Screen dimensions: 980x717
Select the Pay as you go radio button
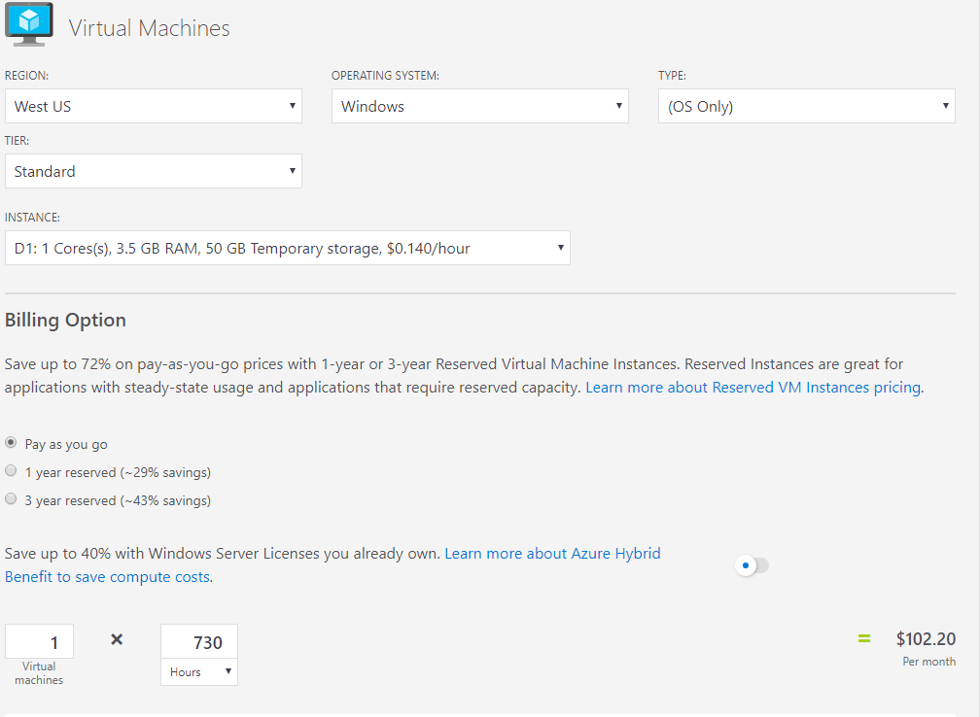coord(11,442)
